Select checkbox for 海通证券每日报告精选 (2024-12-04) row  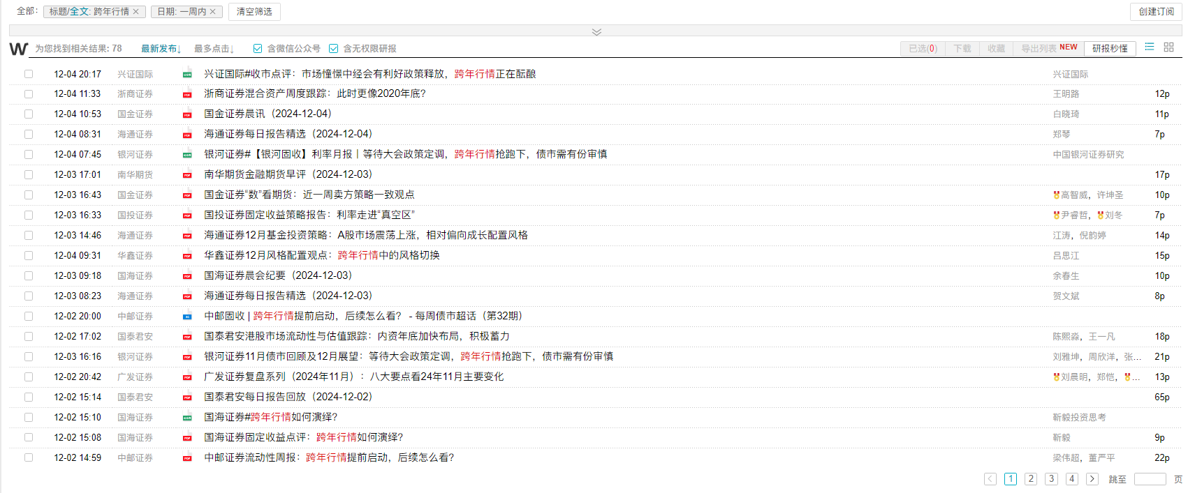click(x=29, y=134)
